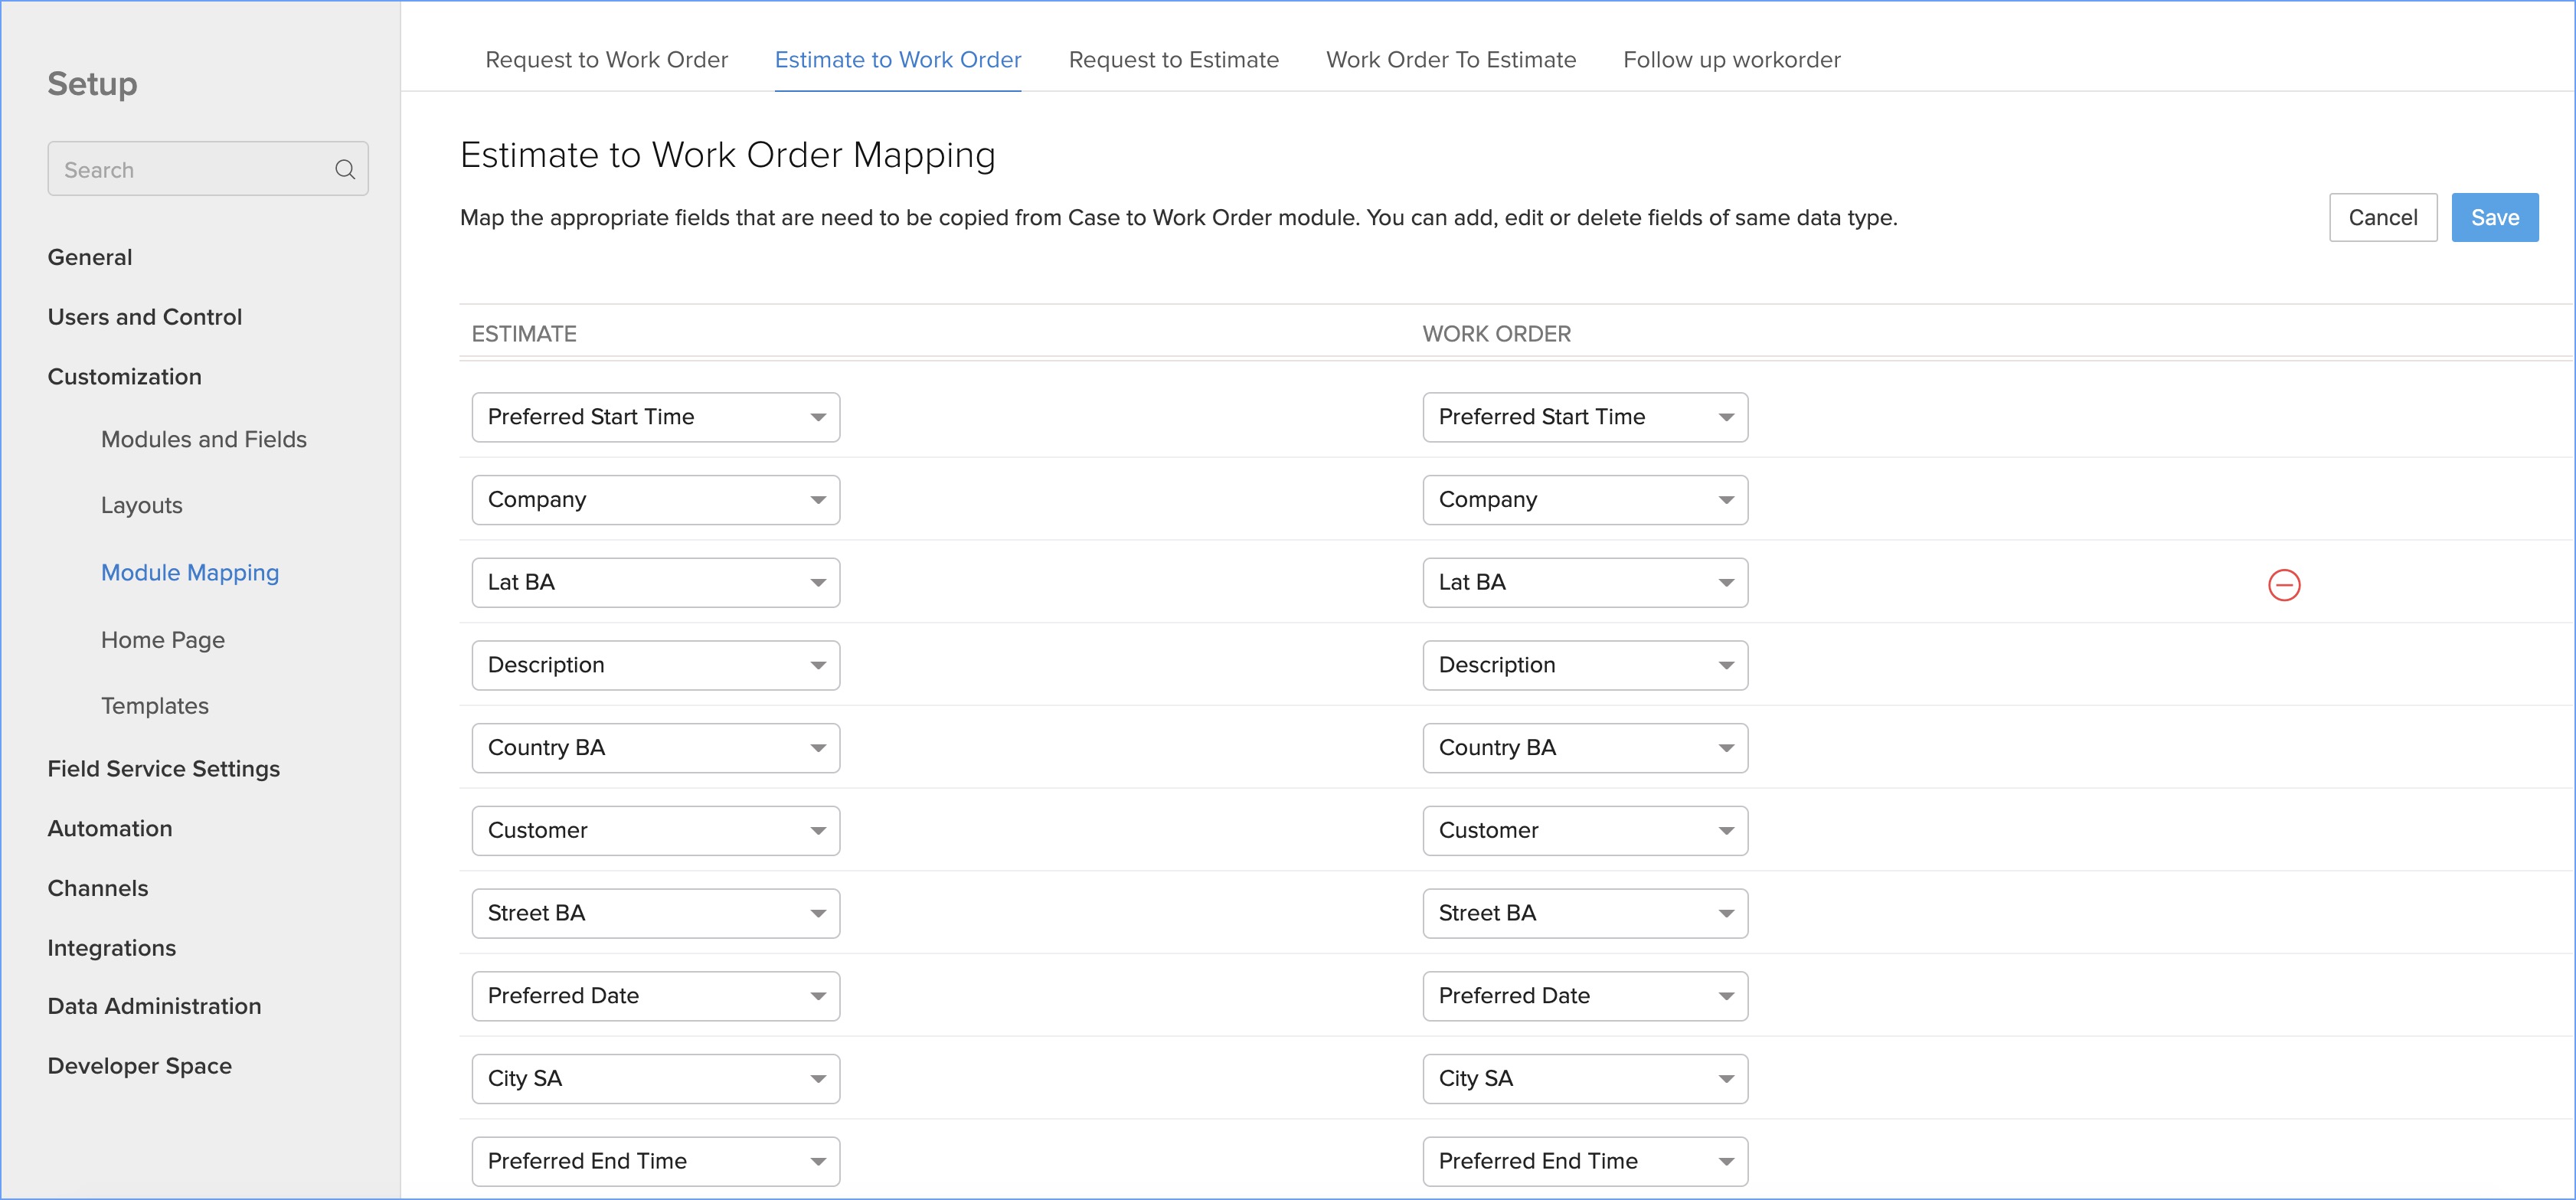Open Estimate Description field dropdown
This screenshot has width=2576, height=1200.
pos(655,665)
